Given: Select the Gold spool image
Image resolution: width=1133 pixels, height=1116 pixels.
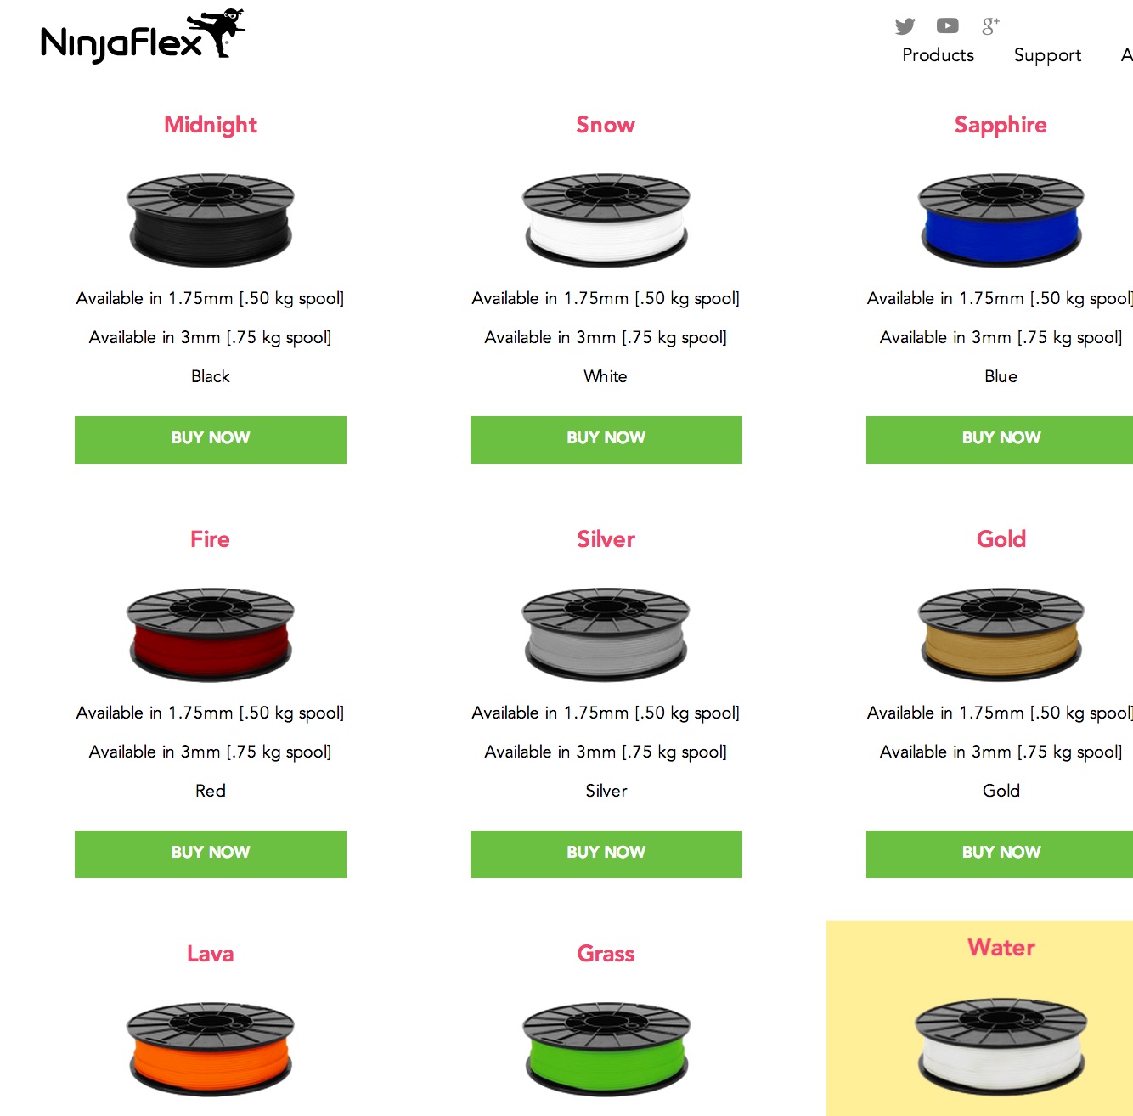Looking at the screenshot, I should (1001, 634).
